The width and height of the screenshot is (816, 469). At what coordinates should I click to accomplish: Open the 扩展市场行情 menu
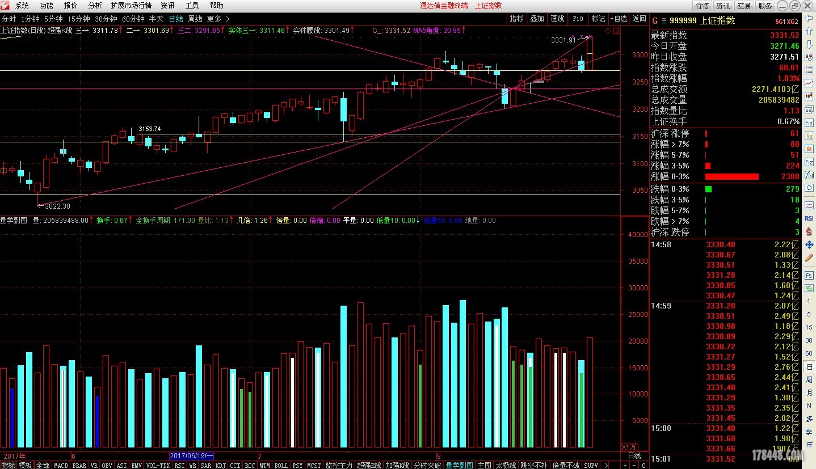[131, 5]
